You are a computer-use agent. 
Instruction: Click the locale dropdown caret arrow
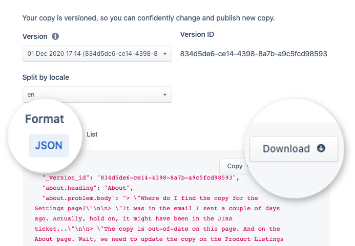click(x=165, y=95)
